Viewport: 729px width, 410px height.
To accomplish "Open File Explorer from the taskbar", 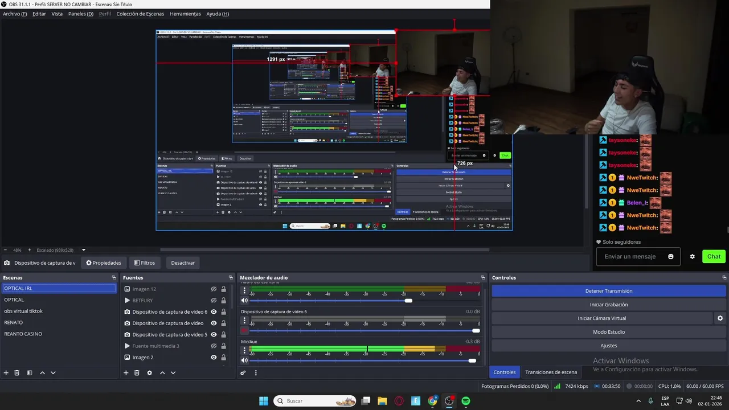I will (x=382, y=401).
